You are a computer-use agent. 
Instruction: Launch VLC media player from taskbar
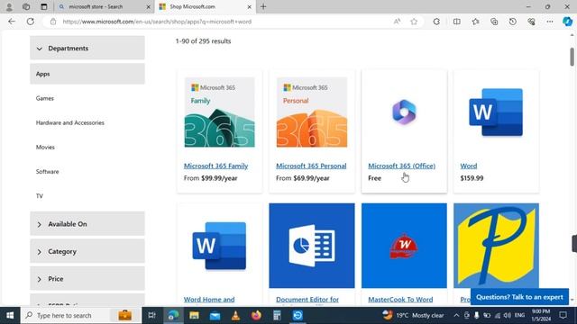[x=235, y=315]
